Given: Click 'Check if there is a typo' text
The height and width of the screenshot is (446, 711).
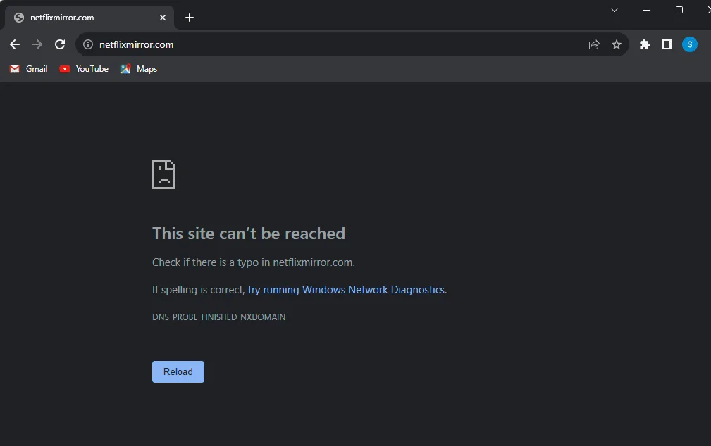Looking at the screenshot, I should pyautogui.click(x=254, y=262).
